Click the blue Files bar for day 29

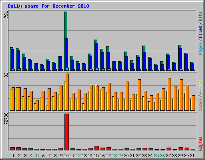tap(181, 59)
